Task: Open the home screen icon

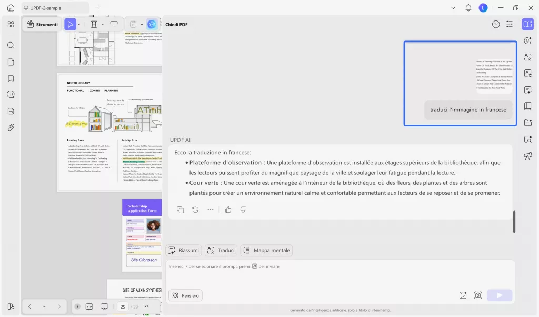Action: pos(11,7)
